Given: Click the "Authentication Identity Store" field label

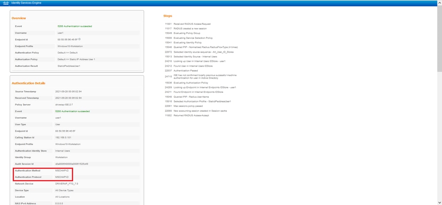Looking at the screenshot, I should (31, 151).
